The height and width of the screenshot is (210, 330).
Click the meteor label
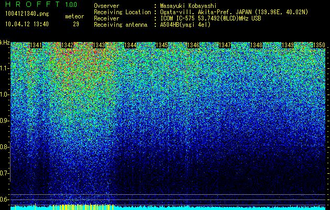pos(74,16)
